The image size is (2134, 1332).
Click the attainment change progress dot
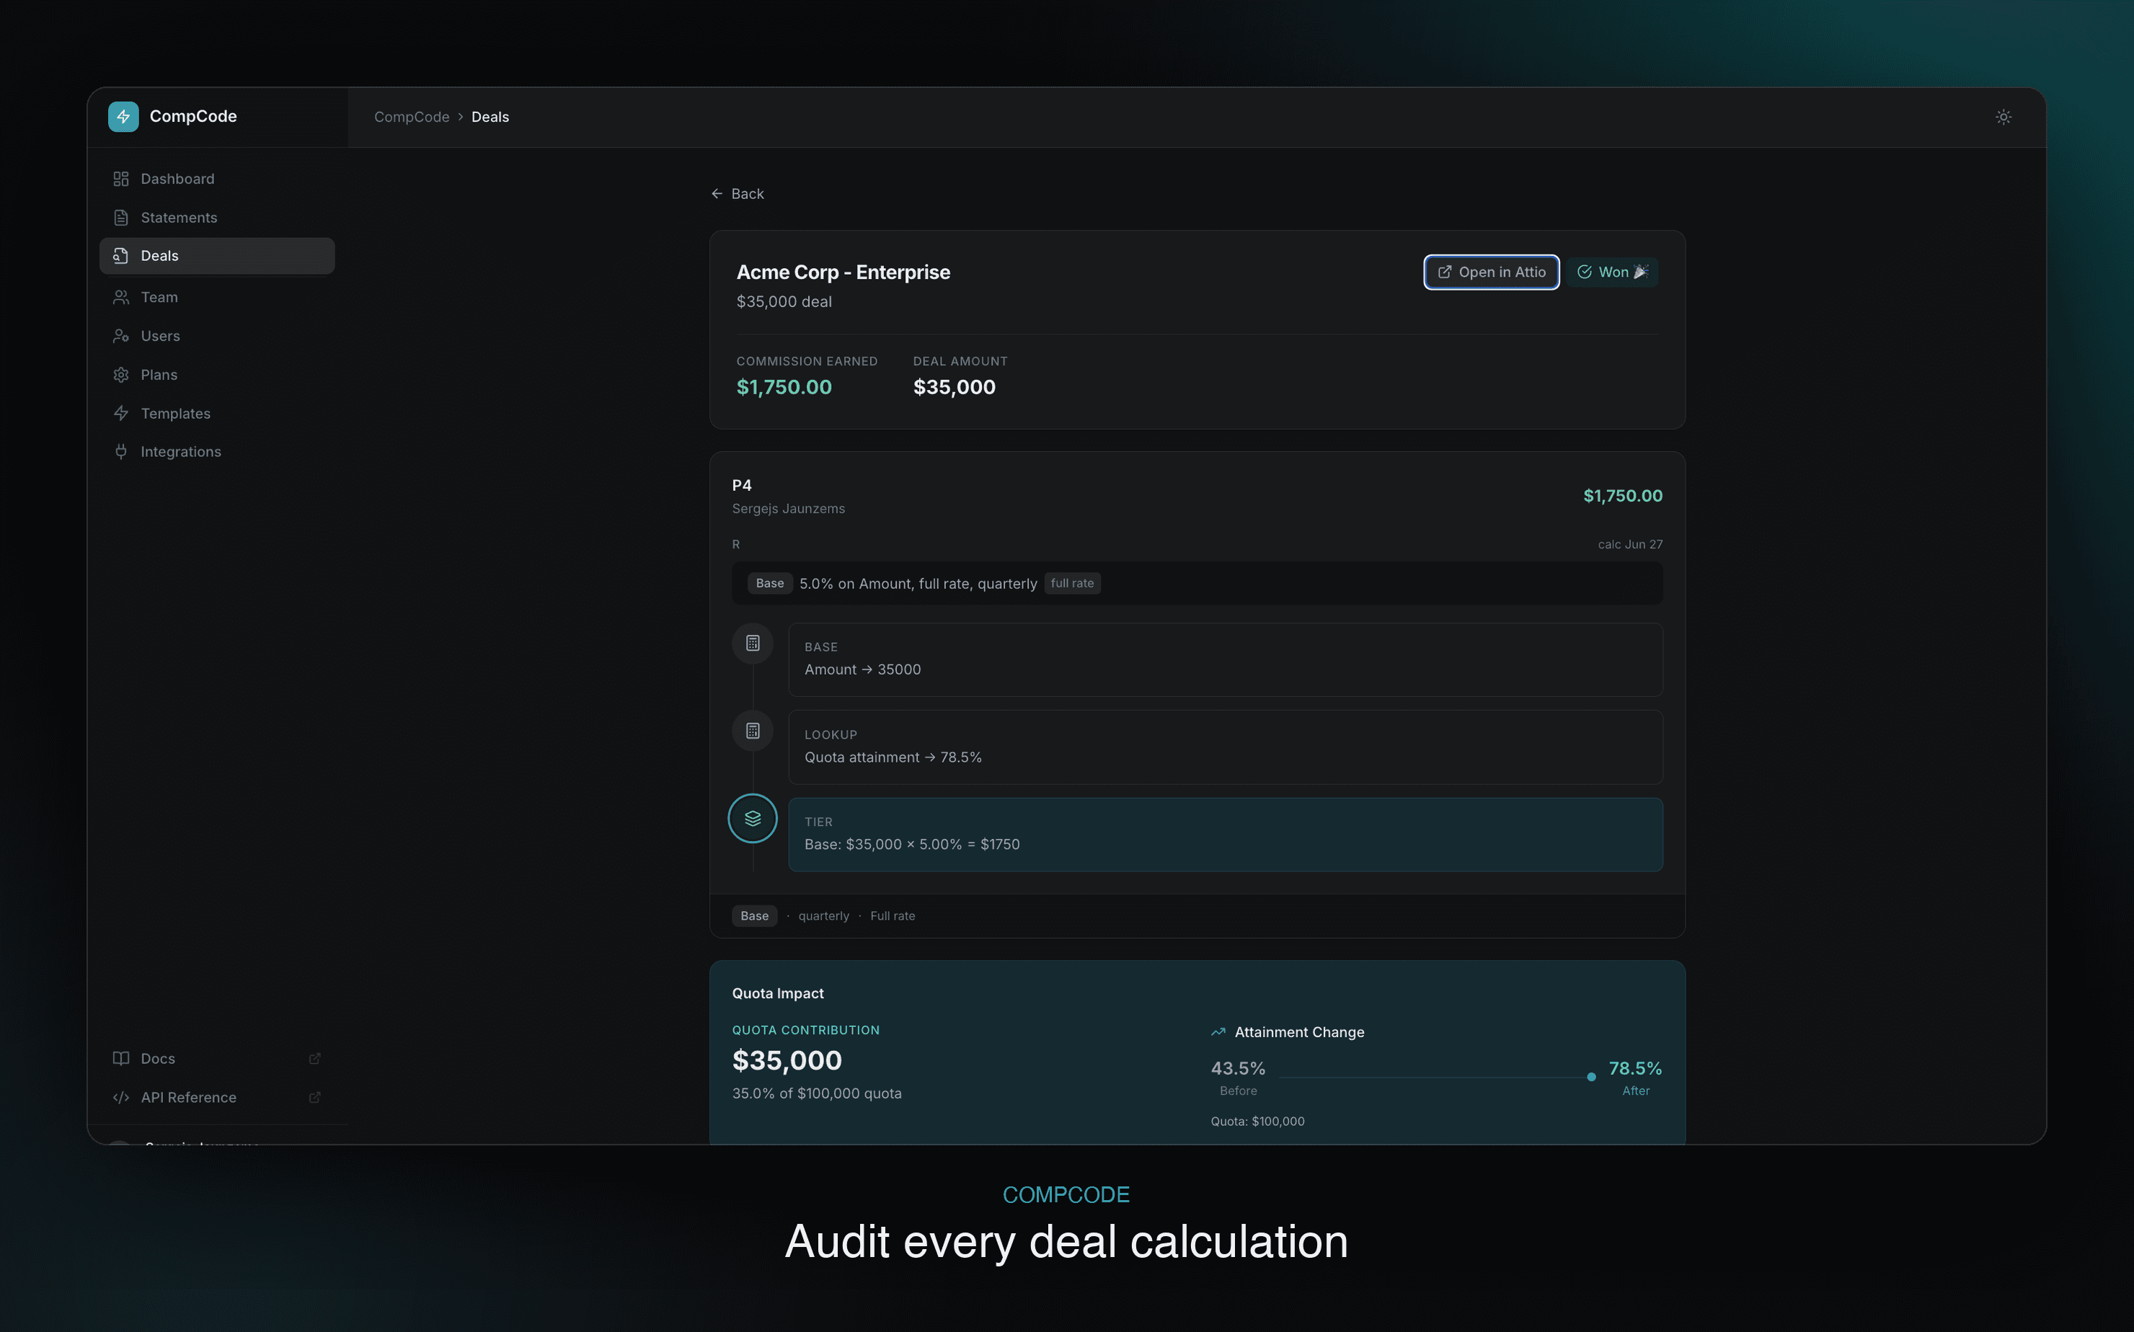(x=1590, y=1078)
